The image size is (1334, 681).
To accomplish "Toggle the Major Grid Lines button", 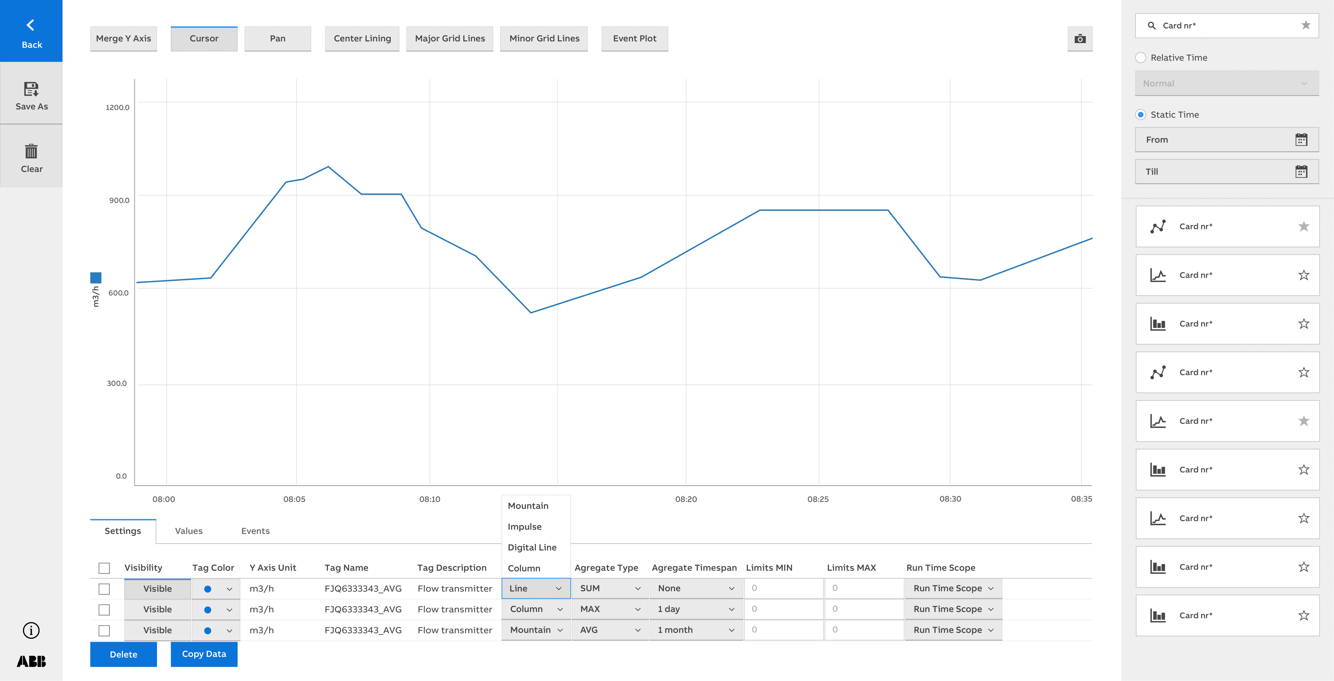I will (449, 39).
